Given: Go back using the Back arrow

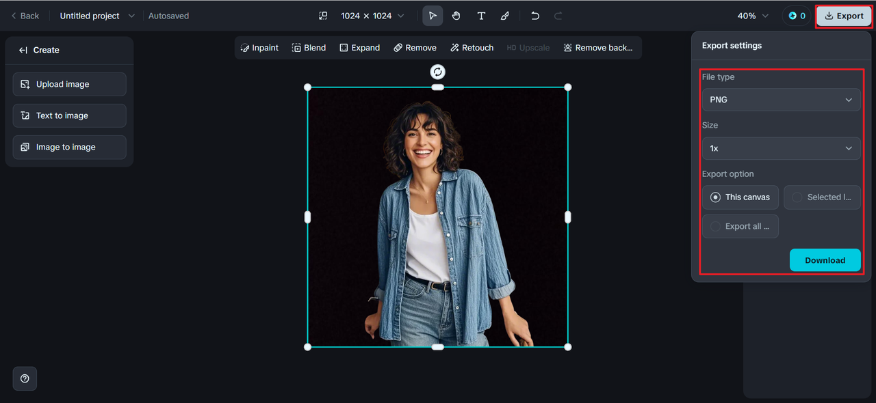Looking at the screenshot, I should (25, 16).
